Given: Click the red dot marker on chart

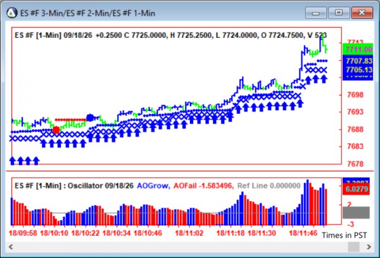Looking at the screenshot, I should click(56, 130).
